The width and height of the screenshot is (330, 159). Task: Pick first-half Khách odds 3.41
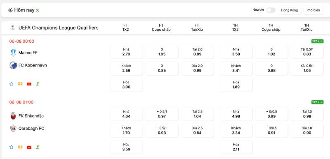(236, 68)
